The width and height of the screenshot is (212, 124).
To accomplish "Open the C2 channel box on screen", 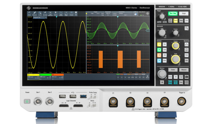I will click(x=45, y=77).
